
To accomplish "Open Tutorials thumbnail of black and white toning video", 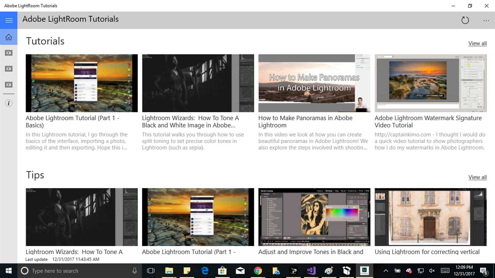I will tap(198, 83).
